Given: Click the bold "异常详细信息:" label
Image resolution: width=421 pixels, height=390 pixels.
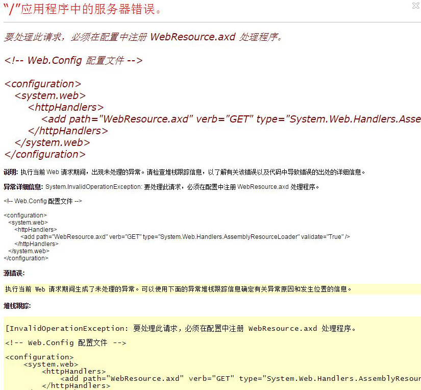Looking at the screenshot, I should click(23, 187).
